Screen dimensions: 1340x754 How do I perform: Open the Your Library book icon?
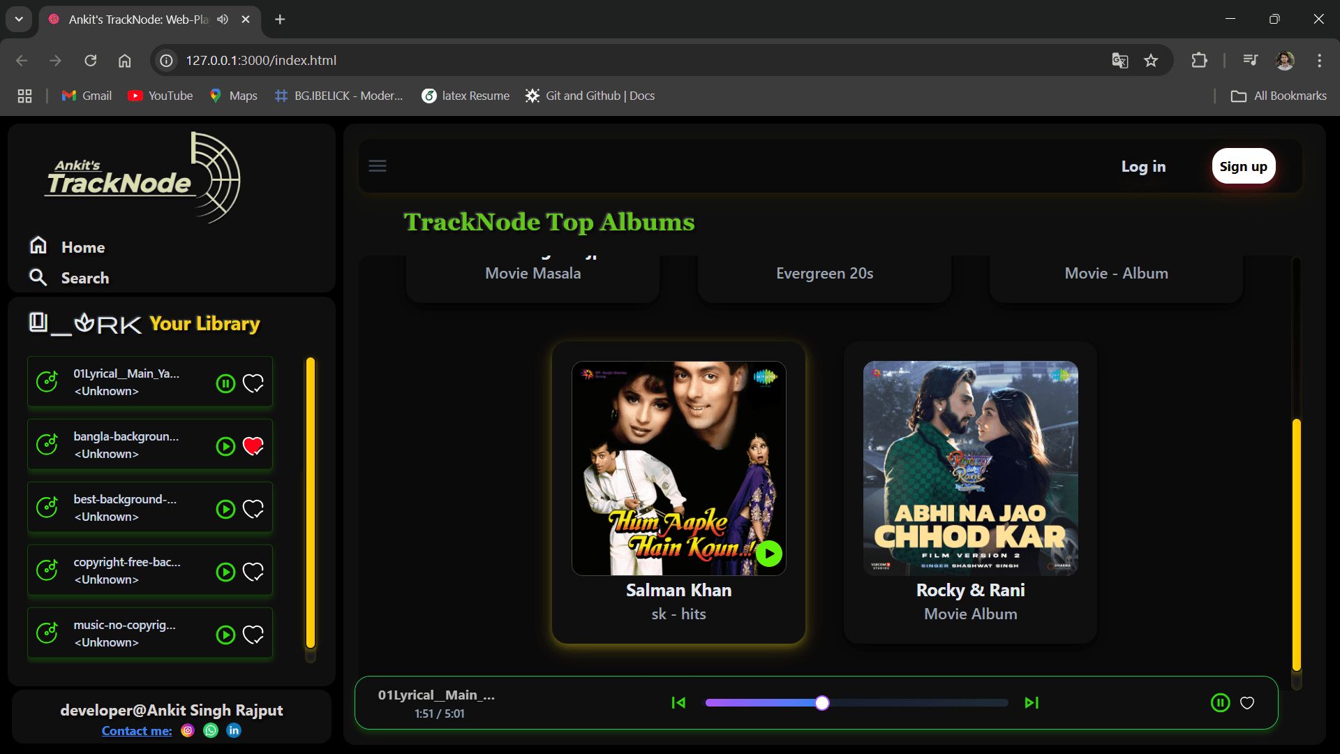point(38,322)
